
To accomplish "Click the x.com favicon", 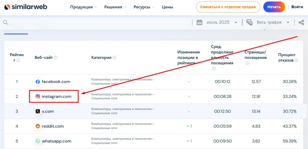I will pyautogui.click(x=38, y=111).
